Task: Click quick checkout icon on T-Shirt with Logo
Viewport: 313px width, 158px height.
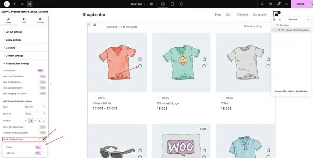Action: (x=204, y=66)
